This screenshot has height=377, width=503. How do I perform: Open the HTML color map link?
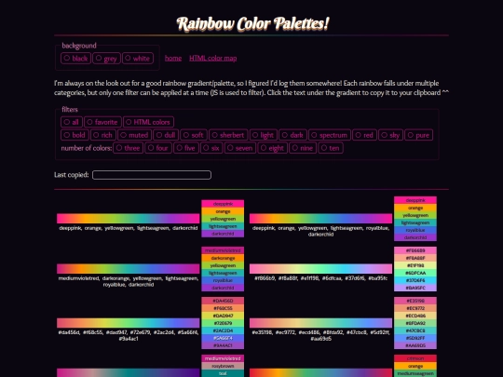click(x=213, y=59)
